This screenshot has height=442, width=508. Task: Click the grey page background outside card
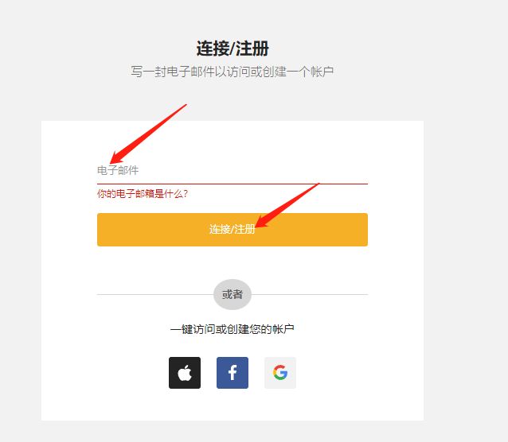click(x=467, y=227)
